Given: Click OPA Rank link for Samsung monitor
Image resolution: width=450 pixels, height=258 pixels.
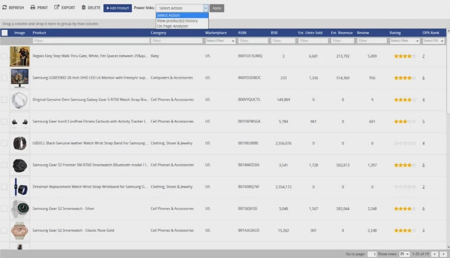Looking at the screenshot, I should click(x=424, y=78).
